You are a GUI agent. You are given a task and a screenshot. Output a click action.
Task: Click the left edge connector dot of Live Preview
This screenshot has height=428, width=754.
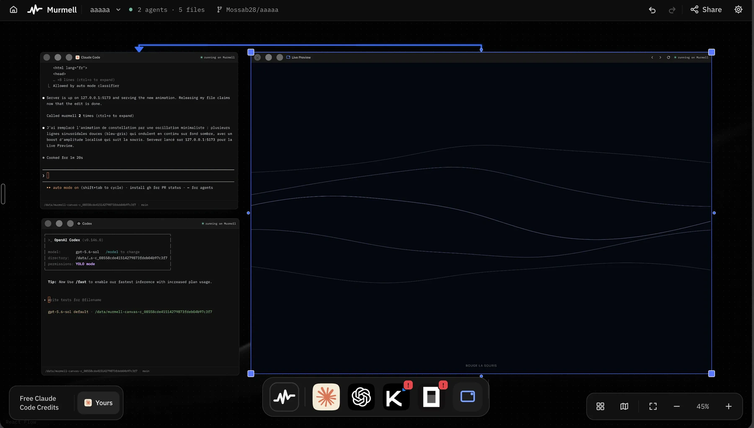[x=248, y=213]
